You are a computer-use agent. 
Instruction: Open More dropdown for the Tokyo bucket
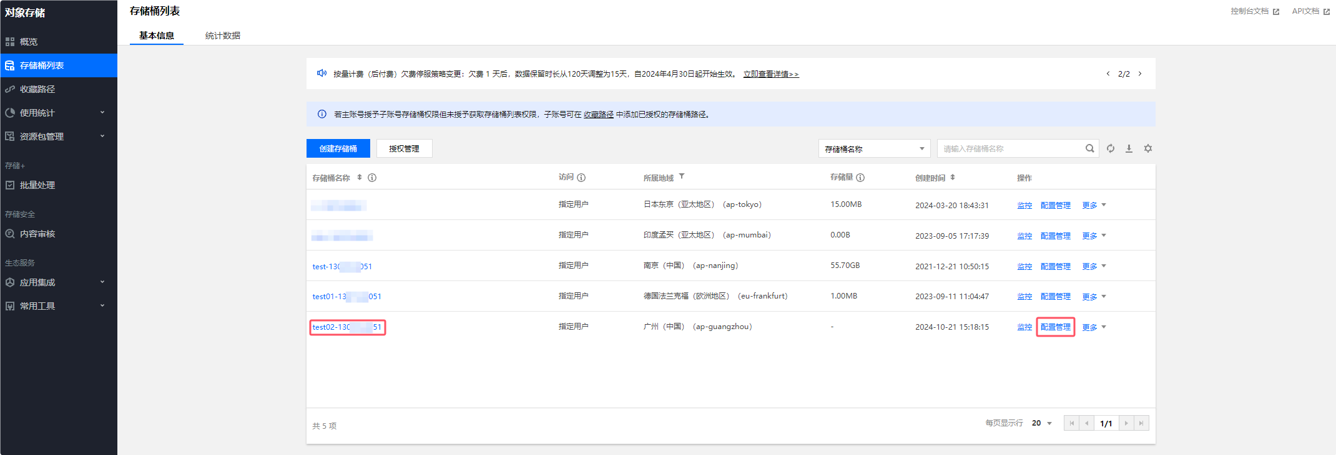coord(1094,205)
